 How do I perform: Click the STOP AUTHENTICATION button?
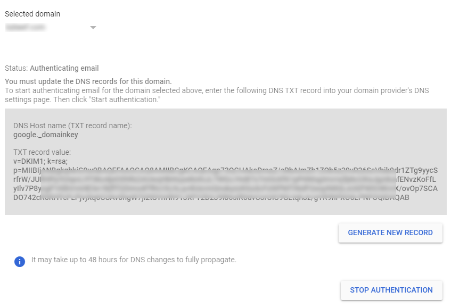tap(391, 290)
